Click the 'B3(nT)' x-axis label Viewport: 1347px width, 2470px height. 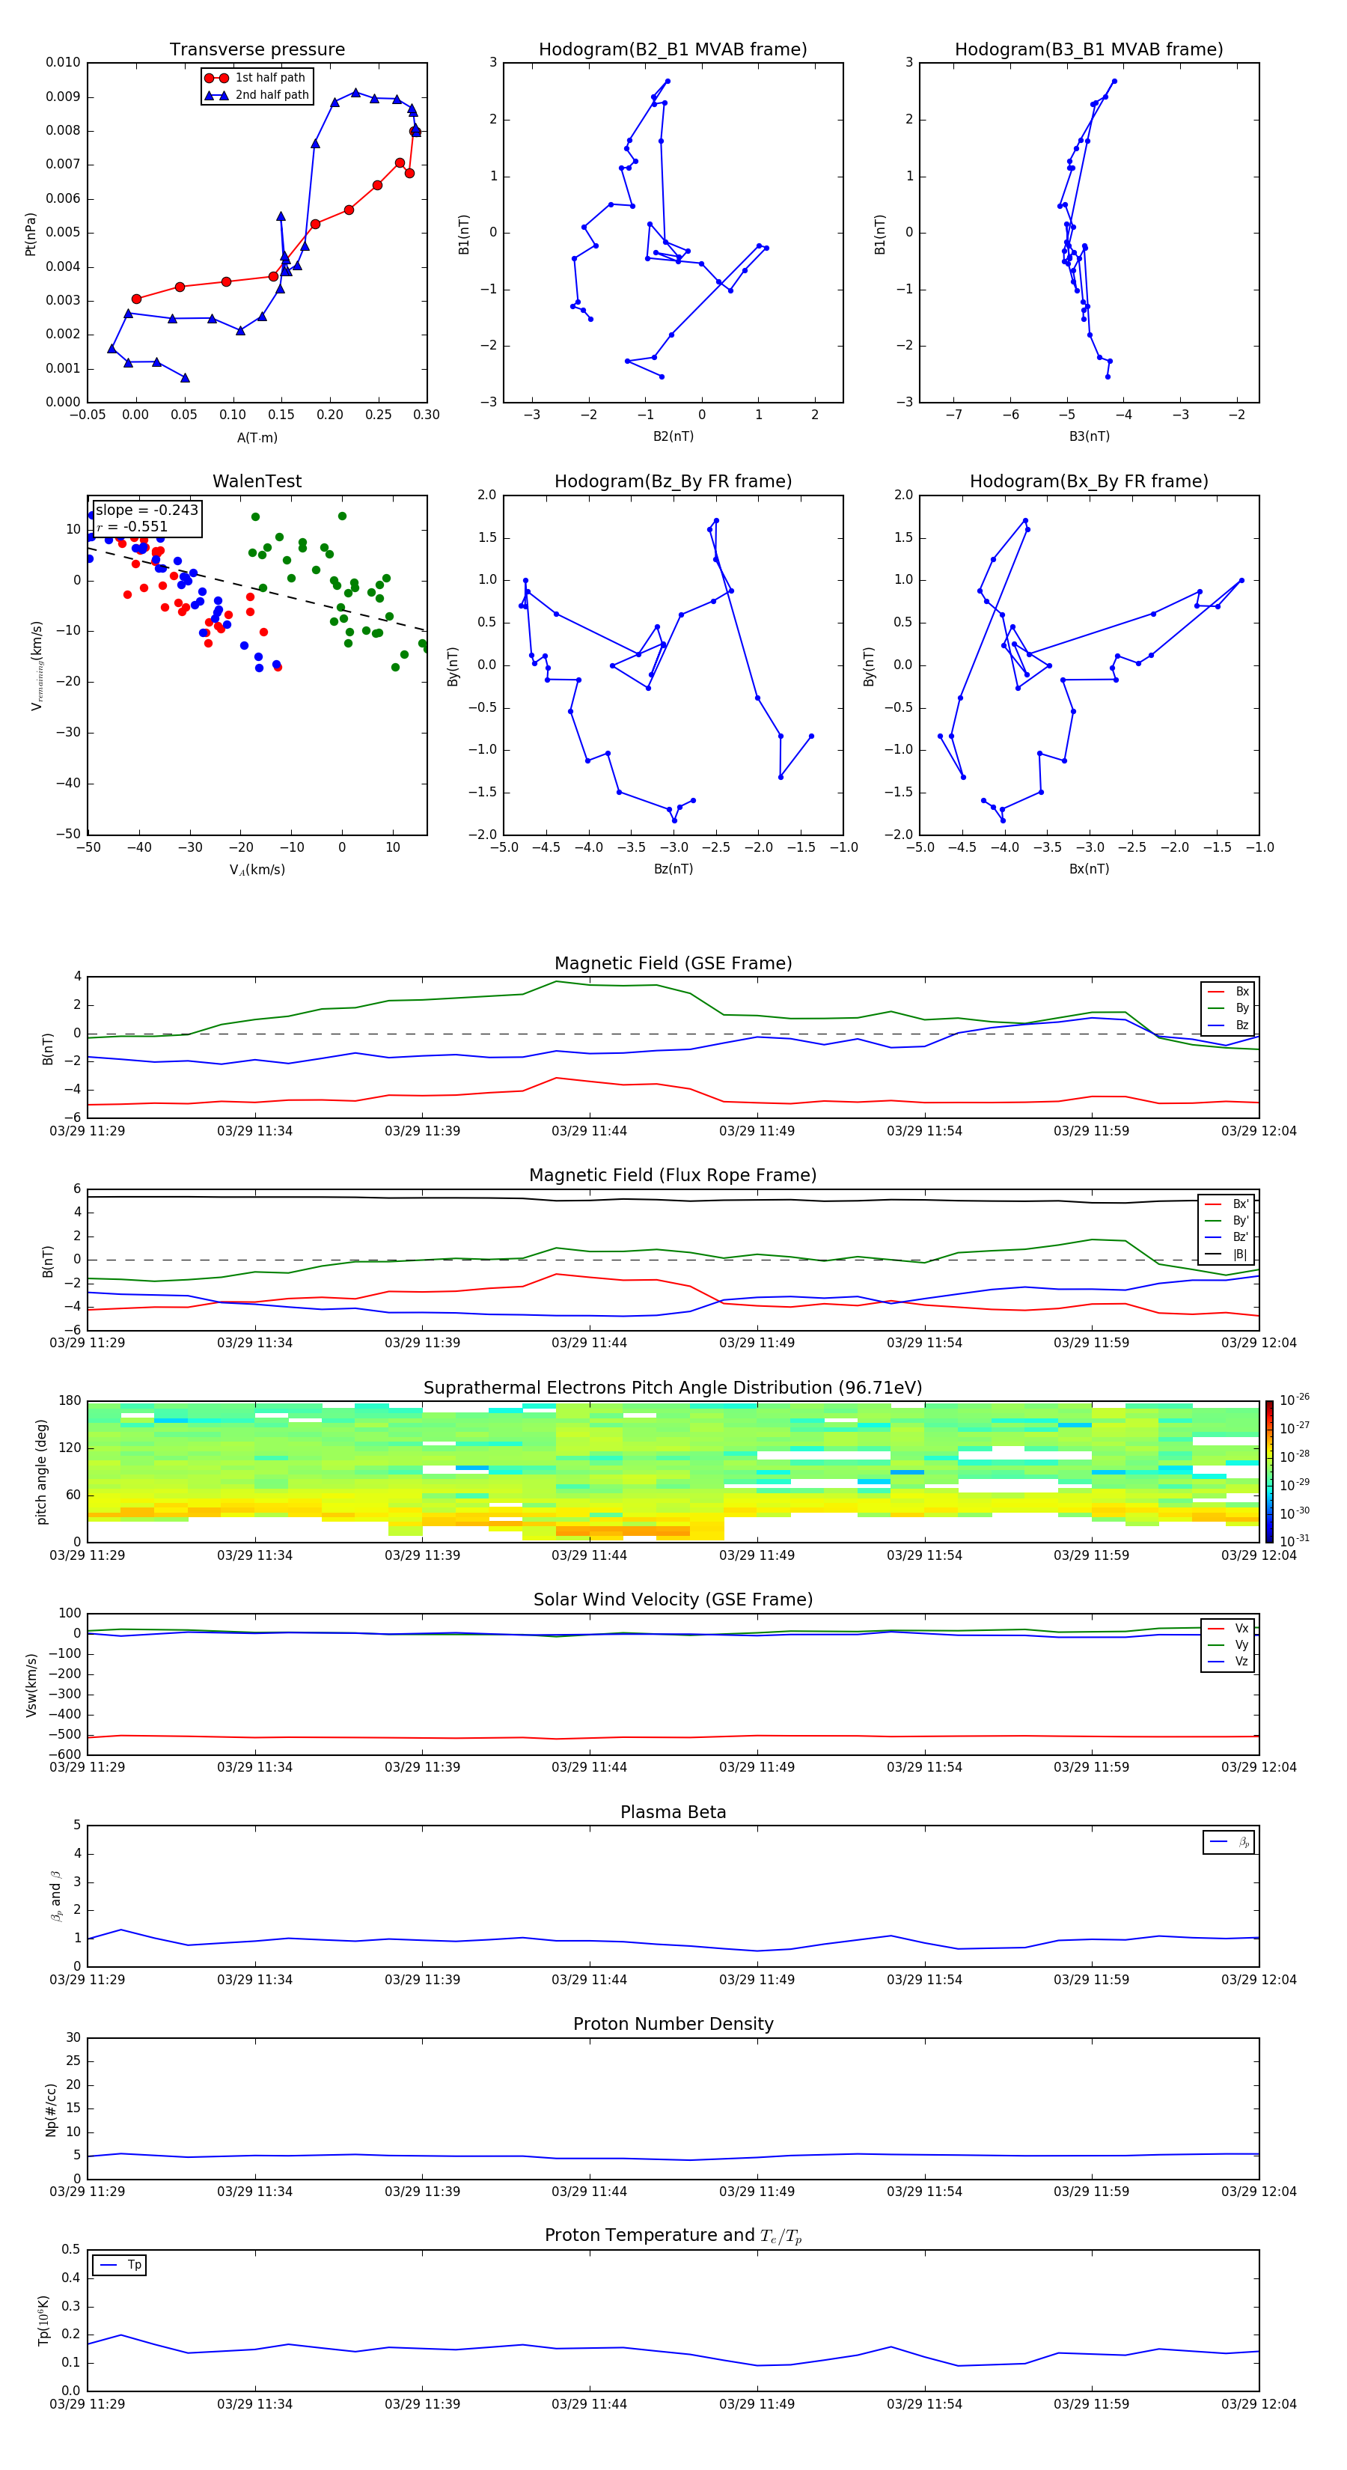1089,436
